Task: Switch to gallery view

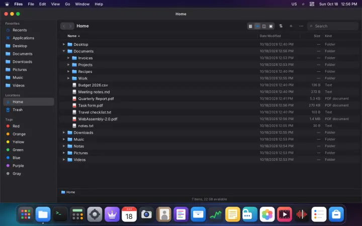Action: click(271, 26)
